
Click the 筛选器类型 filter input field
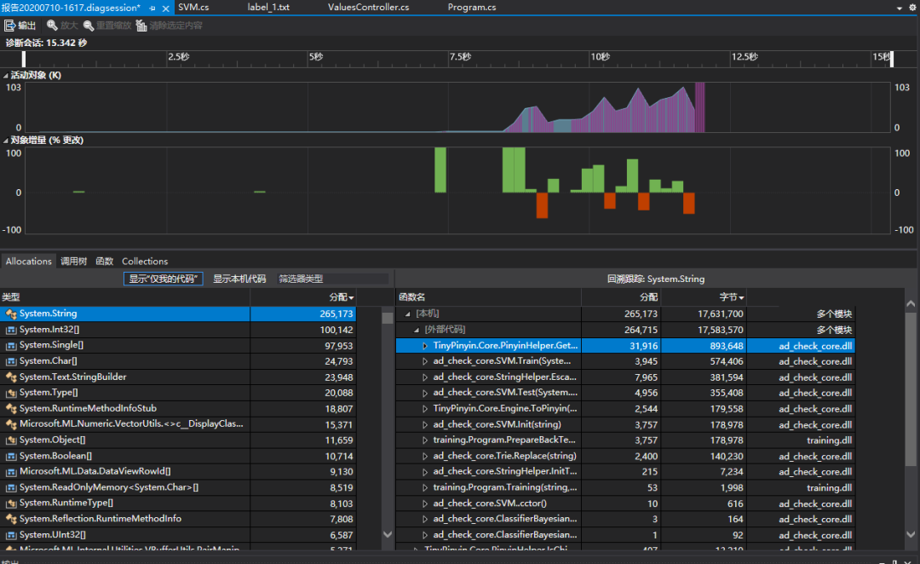point(332,279)
